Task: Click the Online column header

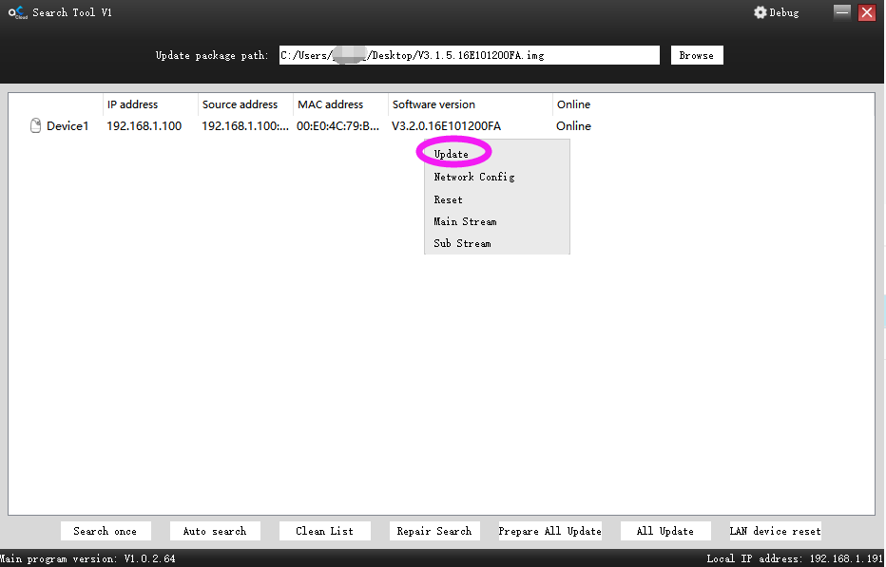Action: point(573,104)
